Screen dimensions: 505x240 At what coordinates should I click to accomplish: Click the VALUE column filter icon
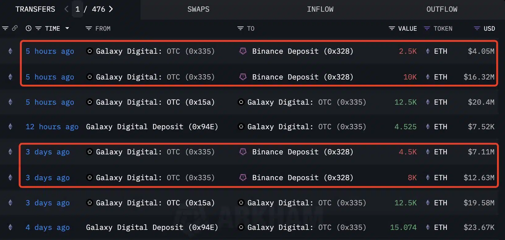tap(392, 28)
